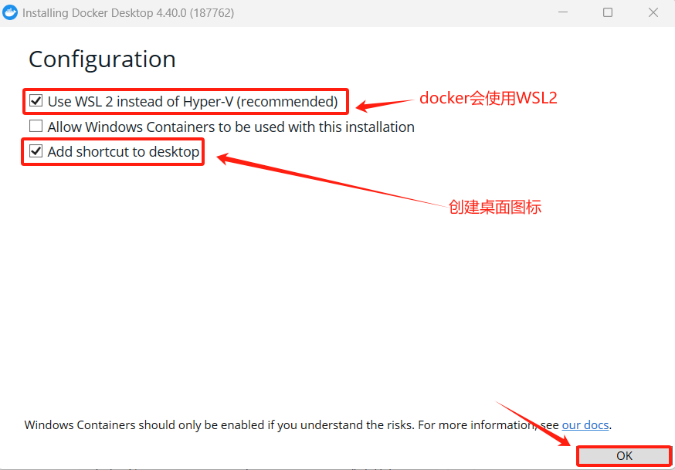This screenshot has height=470, width=675.
Task: Open the 'our docs' link
Action: pos(585,424)
